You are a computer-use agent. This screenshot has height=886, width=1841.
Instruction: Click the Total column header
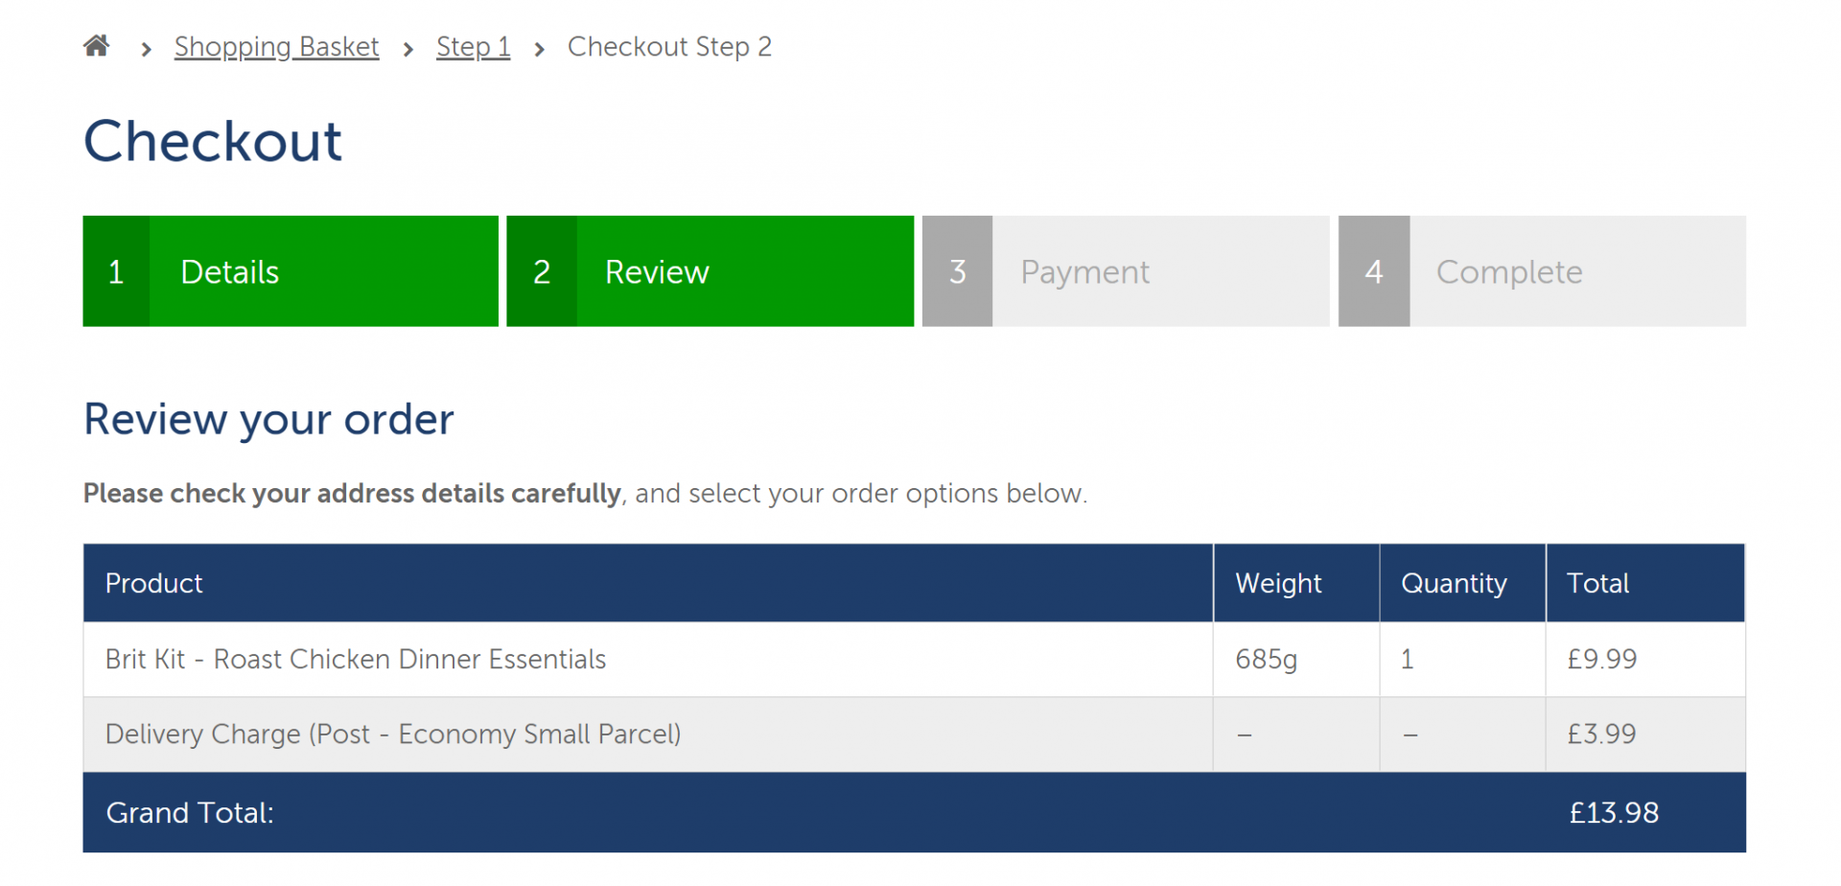point(1645,583)
